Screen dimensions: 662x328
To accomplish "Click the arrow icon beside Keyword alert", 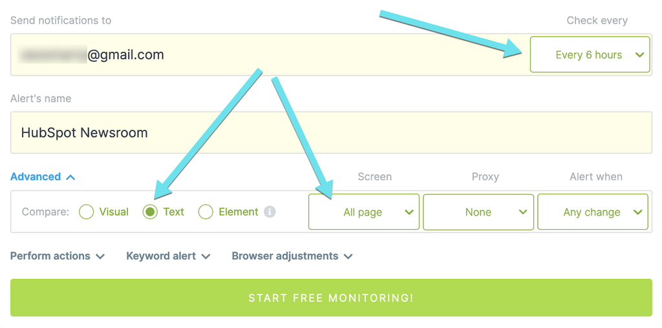I will pos(206,256).
